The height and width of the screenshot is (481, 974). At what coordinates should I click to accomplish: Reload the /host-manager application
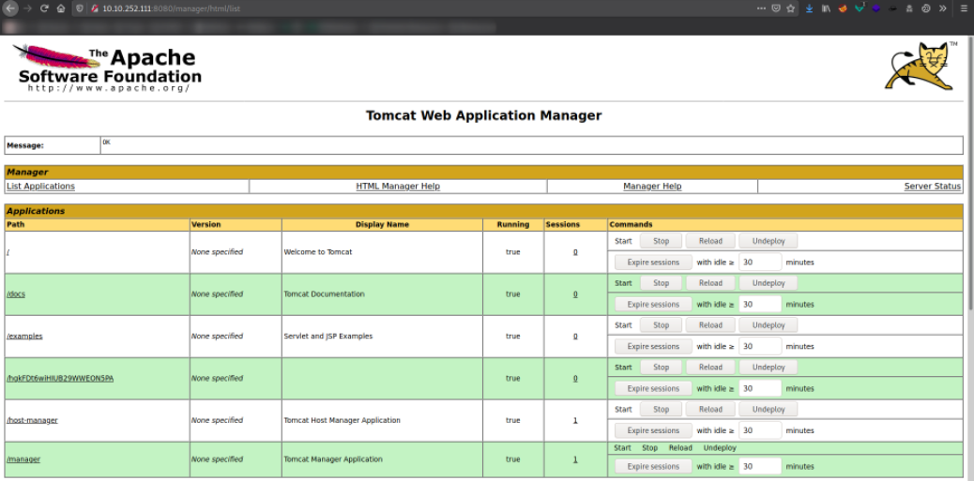click(710, 410)
